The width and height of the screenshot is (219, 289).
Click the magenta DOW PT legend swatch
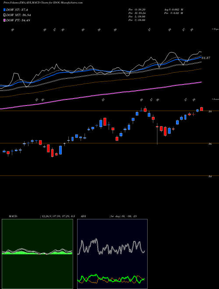click(4, 20)
